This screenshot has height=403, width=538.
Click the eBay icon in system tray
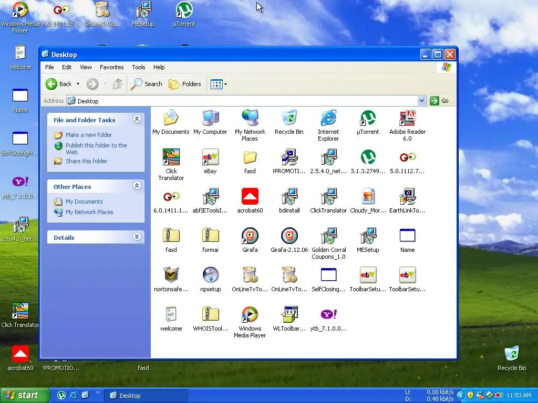pyautogui.click(x=499, y=395)
